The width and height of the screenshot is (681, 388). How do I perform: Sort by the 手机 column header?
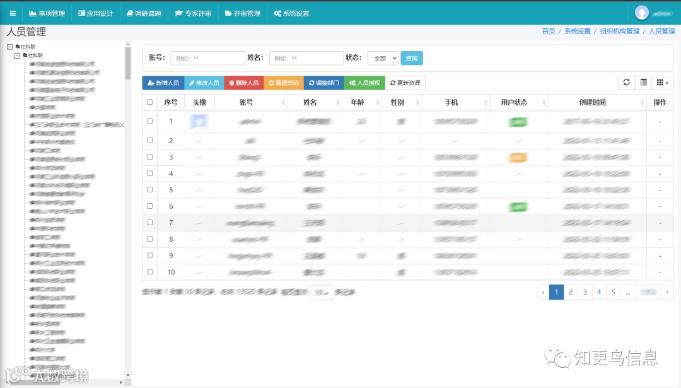[456, 102]
